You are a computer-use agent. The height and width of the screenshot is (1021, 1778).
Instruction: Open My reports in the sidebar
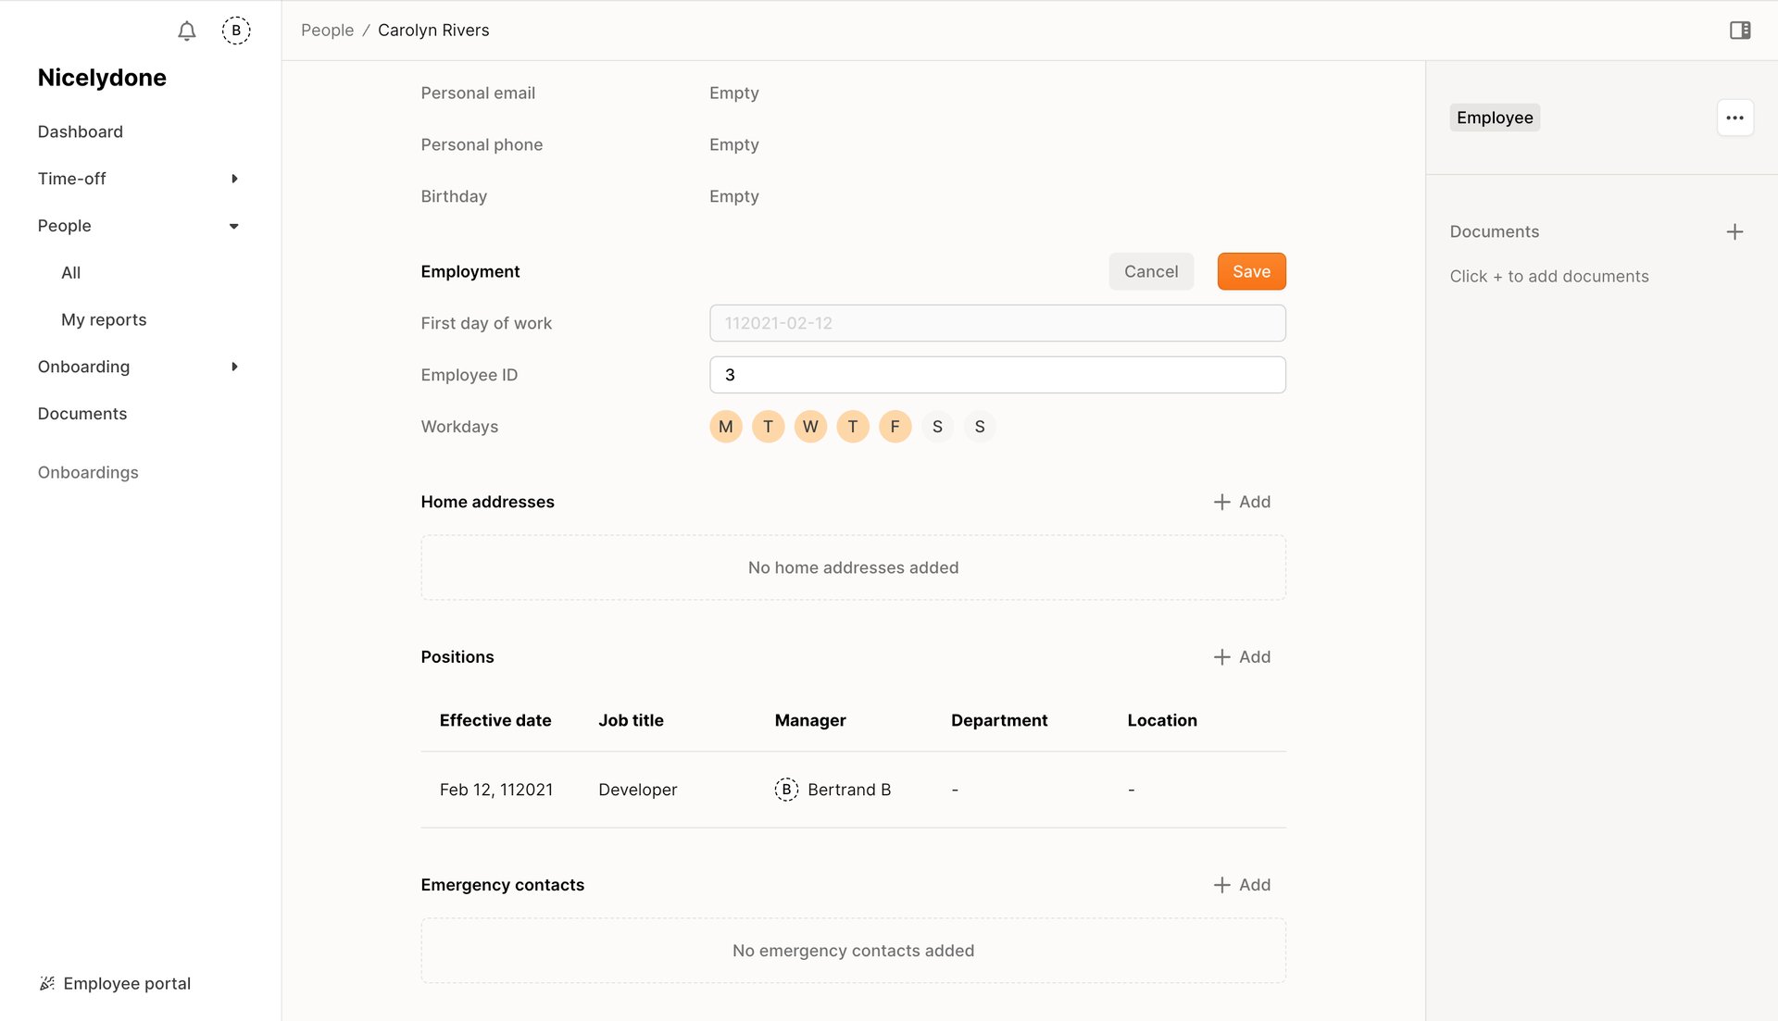[x=104, y=319]
